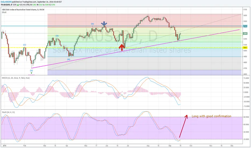Click the Feb date axis label
The height and width of the screenshot is (148, 251).
tap(25, 146)
